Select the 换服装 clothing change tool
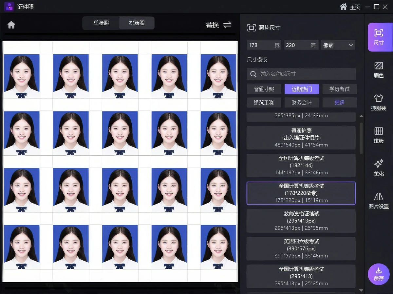This screenshot has height=294, width=393. coord(379,102)
